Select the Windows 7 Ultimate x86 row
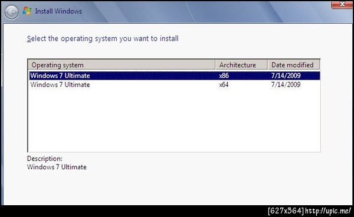354x217 pixels. click(x=174, y=75)
